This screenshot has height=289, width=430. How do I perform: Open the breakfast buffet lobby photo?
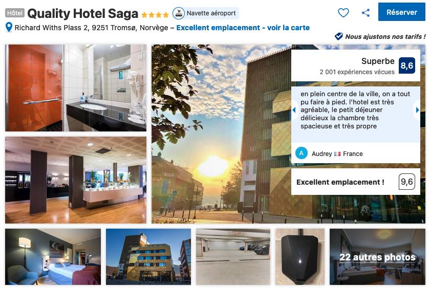coord(76,180)
